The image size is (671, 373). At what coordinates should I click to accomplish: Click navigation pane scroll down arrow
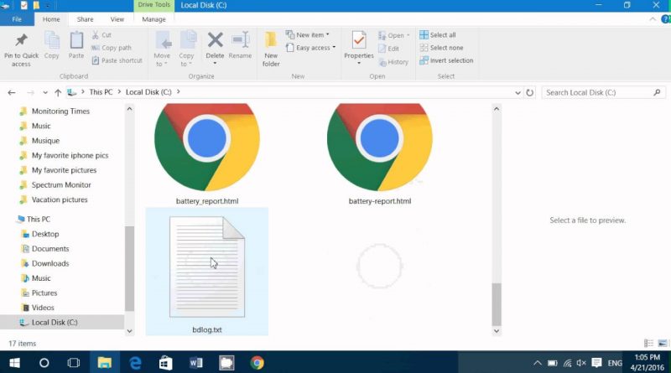point(130,330)
